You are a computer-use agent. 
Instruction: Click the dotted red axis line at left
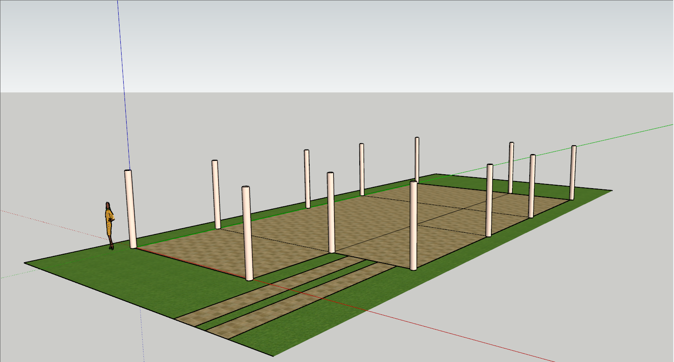coord(42,219)
